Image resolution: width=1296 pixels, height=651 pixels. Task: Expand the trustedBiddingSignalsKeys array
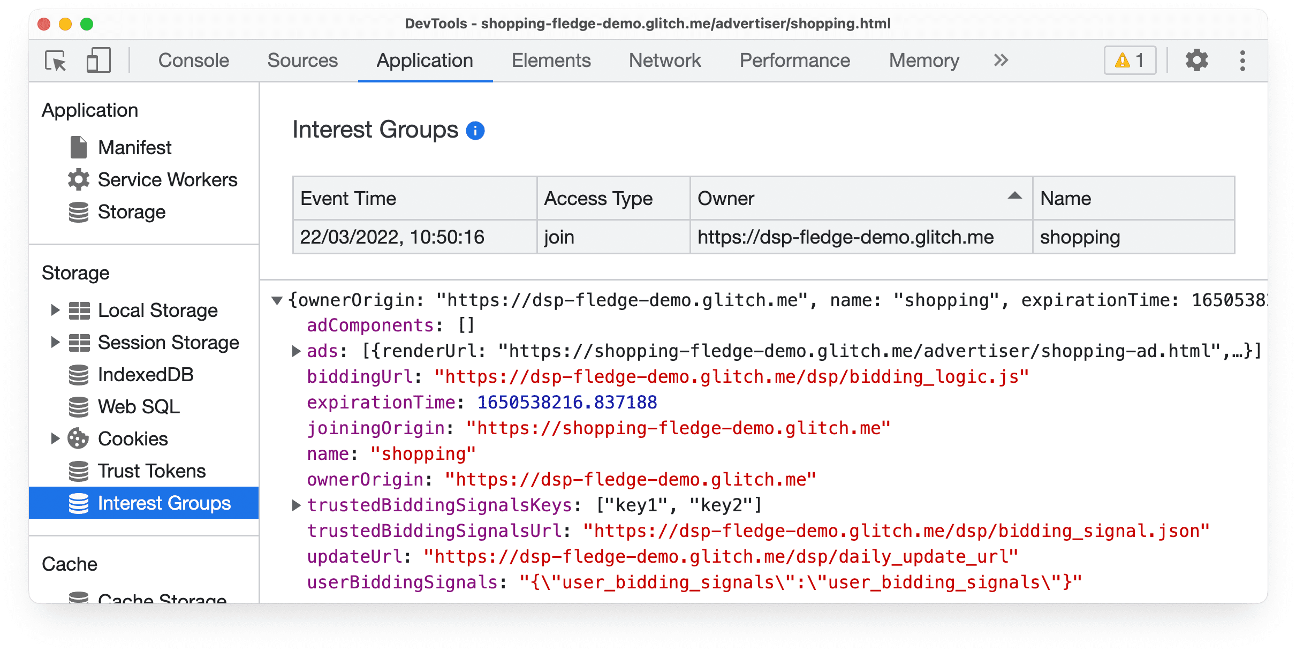(297, 504)
